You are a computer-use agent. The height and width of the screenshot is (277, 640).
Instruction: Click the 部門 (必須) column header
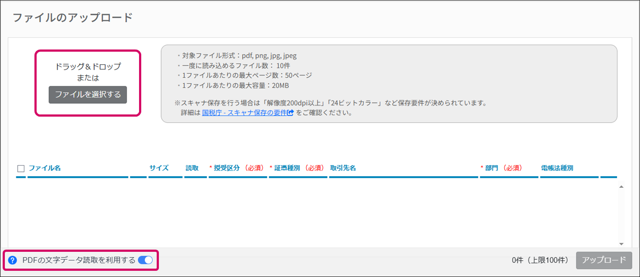[503, 168]
